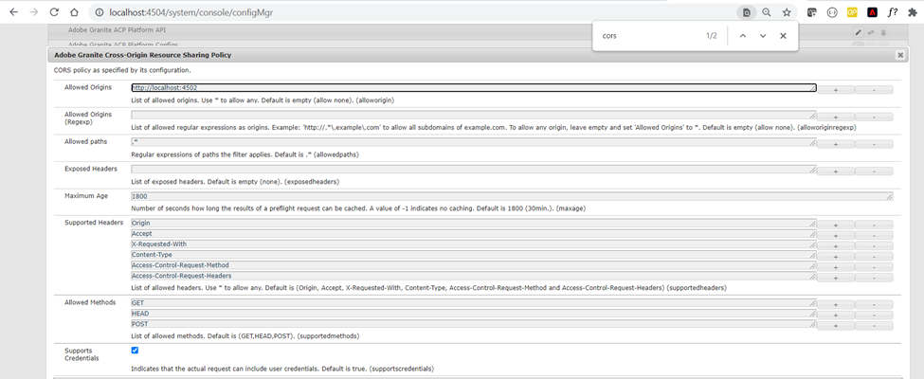
Task: Reload the page
Action: pos(54,11)
